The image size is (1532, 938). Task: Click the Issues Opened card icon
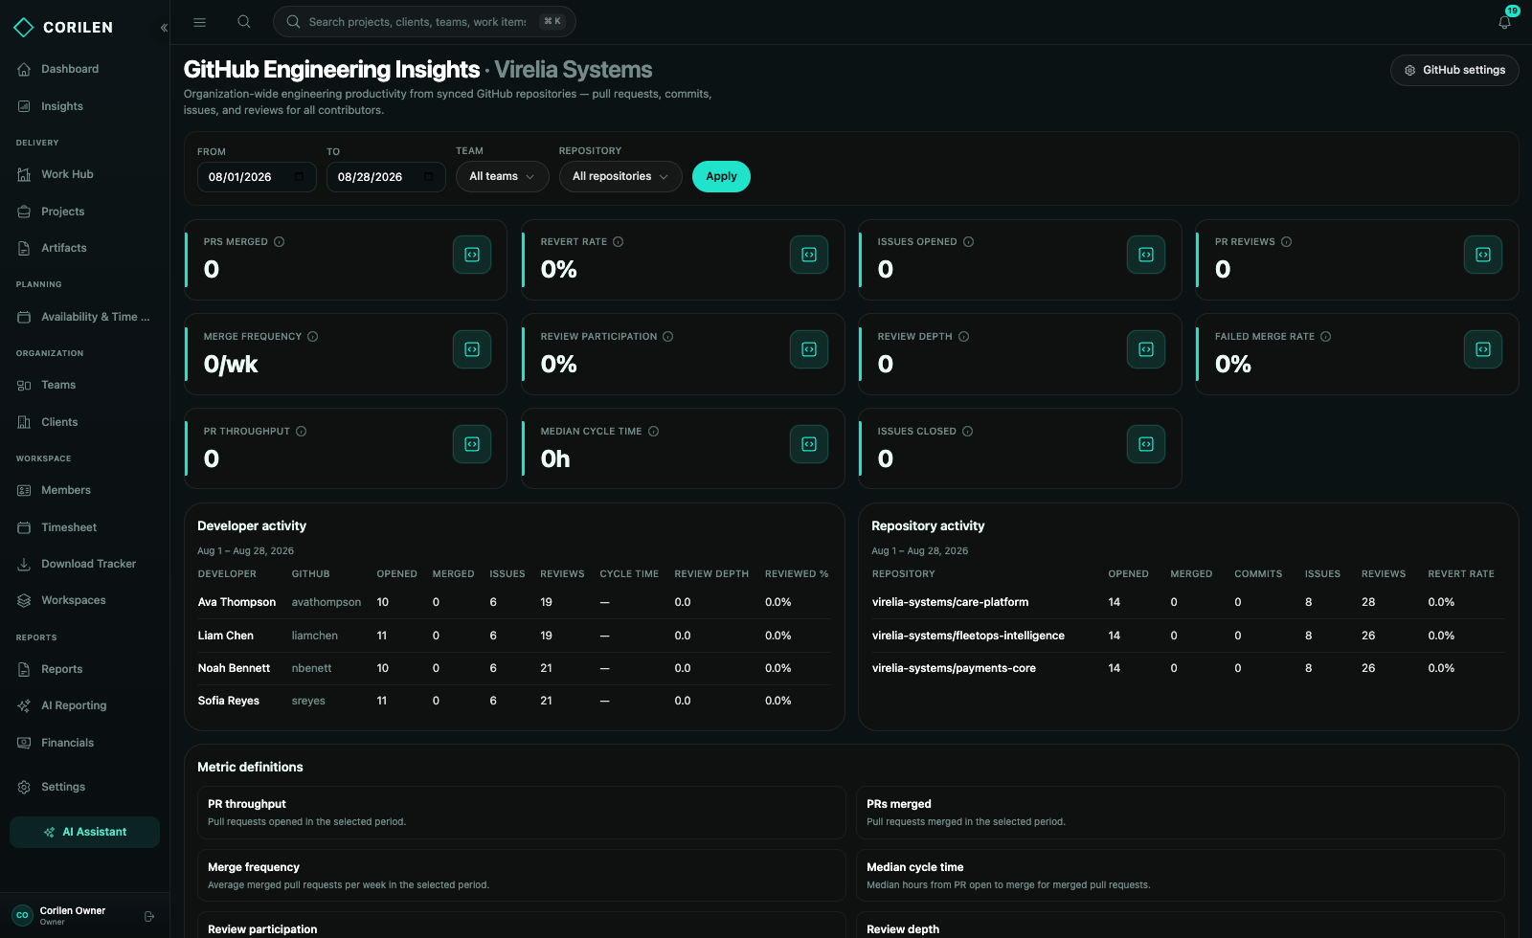pyautogui.click(x=1146, y=255)
